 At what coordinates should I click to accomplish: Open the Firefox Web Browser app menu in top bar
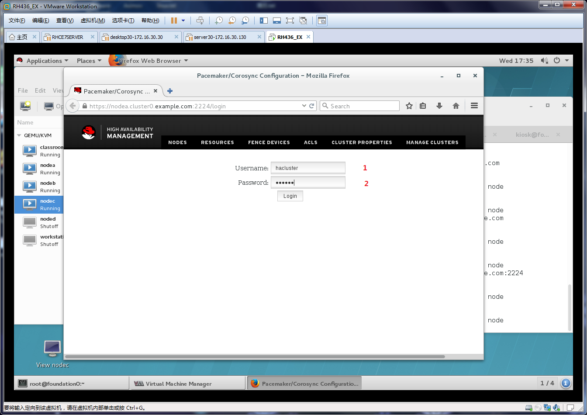(x=148, y=61)
